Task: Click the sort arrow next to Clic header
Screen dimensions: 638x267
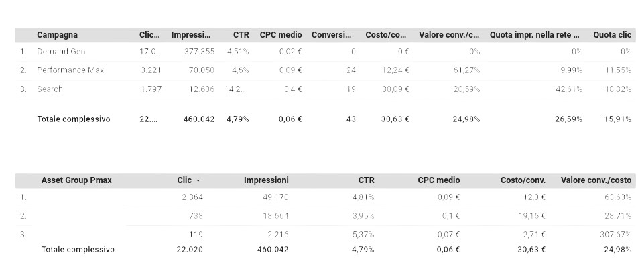Action: [198, 180]
